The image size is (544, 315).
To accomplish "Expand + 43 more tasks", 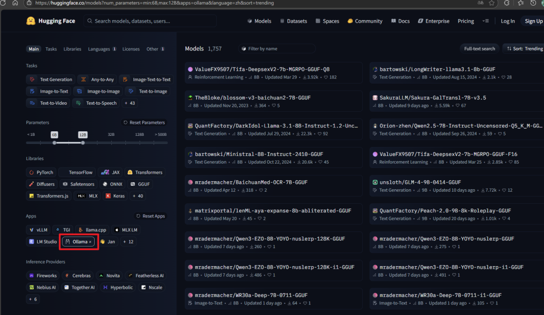I will point(130,103).
